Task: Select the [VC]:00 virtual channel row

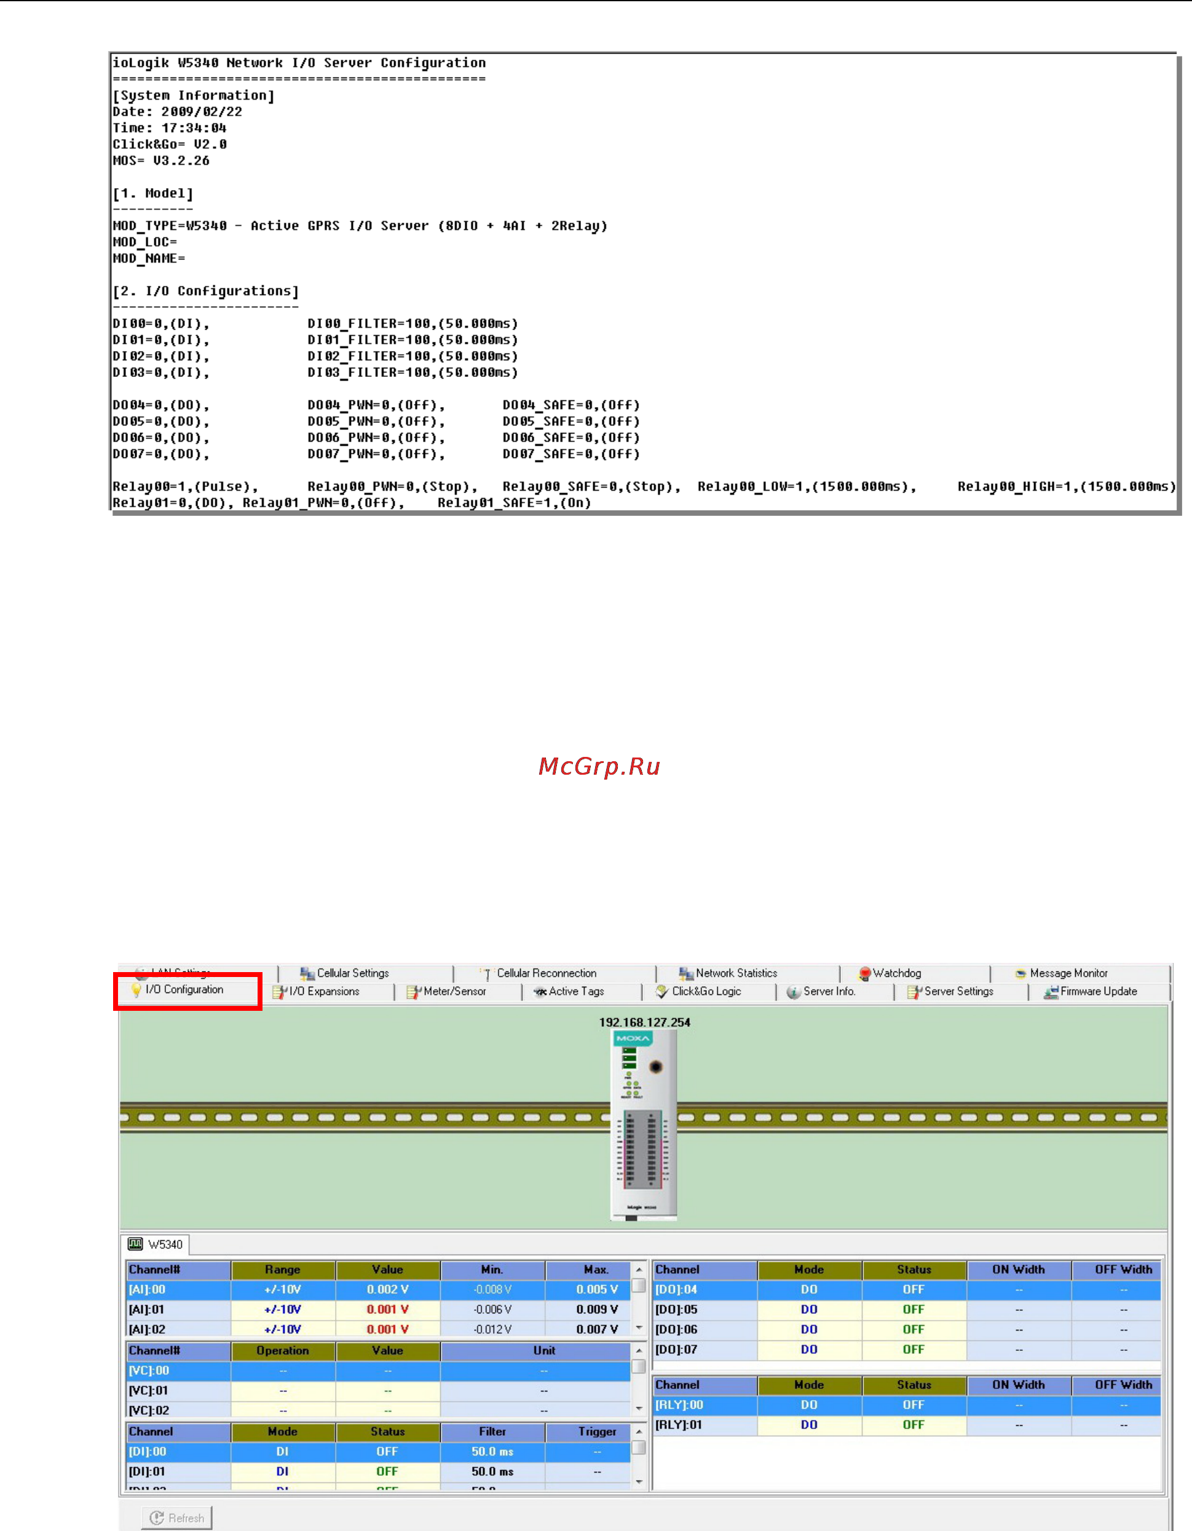Action: click(379, 1371)
